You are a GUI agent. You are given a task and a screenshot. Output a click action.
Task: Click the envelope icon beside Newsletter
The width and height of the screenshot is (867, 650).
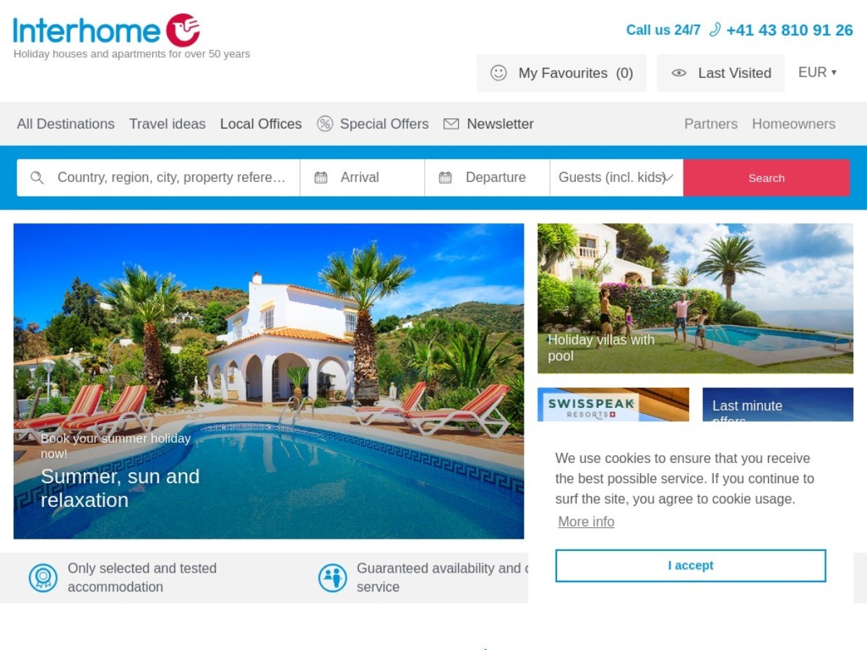(451, 123)
